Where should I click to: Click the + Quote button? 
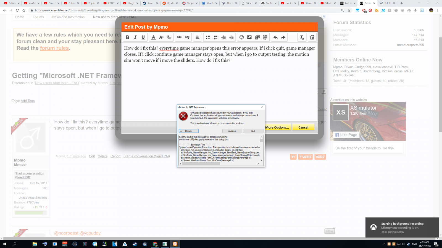coord(305,157)
